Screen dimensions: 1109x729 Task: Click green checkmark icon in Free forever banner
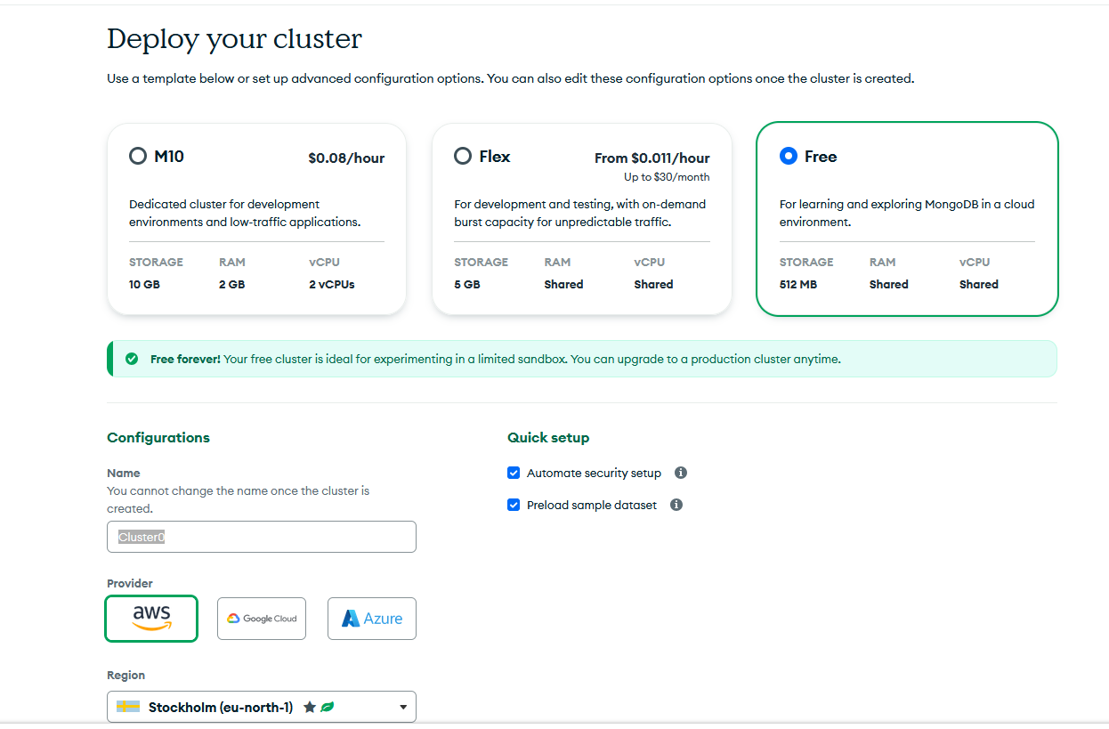click(x=132, y=359)
